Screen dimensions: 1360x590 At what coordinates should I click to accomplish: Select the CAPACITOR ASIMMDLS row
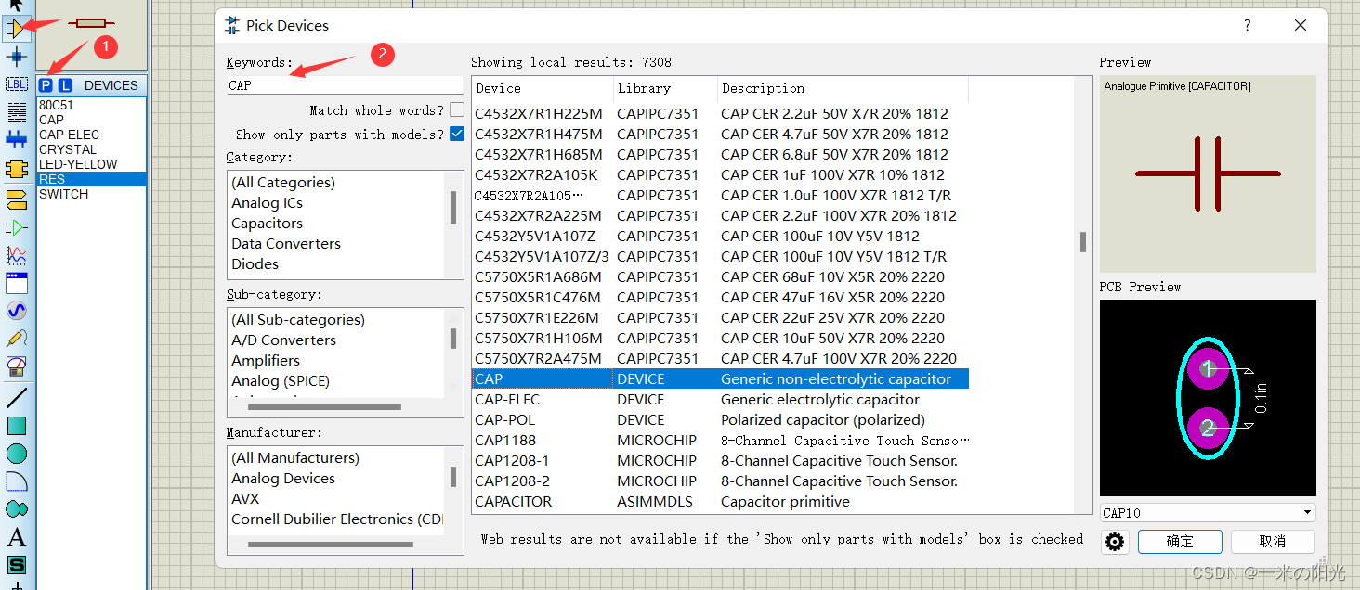(x=720, y=502)
